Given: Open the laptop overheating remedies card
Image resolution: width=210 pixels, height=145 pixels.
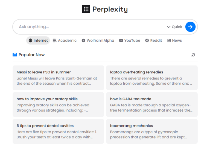Looking at the screenshot, I should tap(152, 78).
